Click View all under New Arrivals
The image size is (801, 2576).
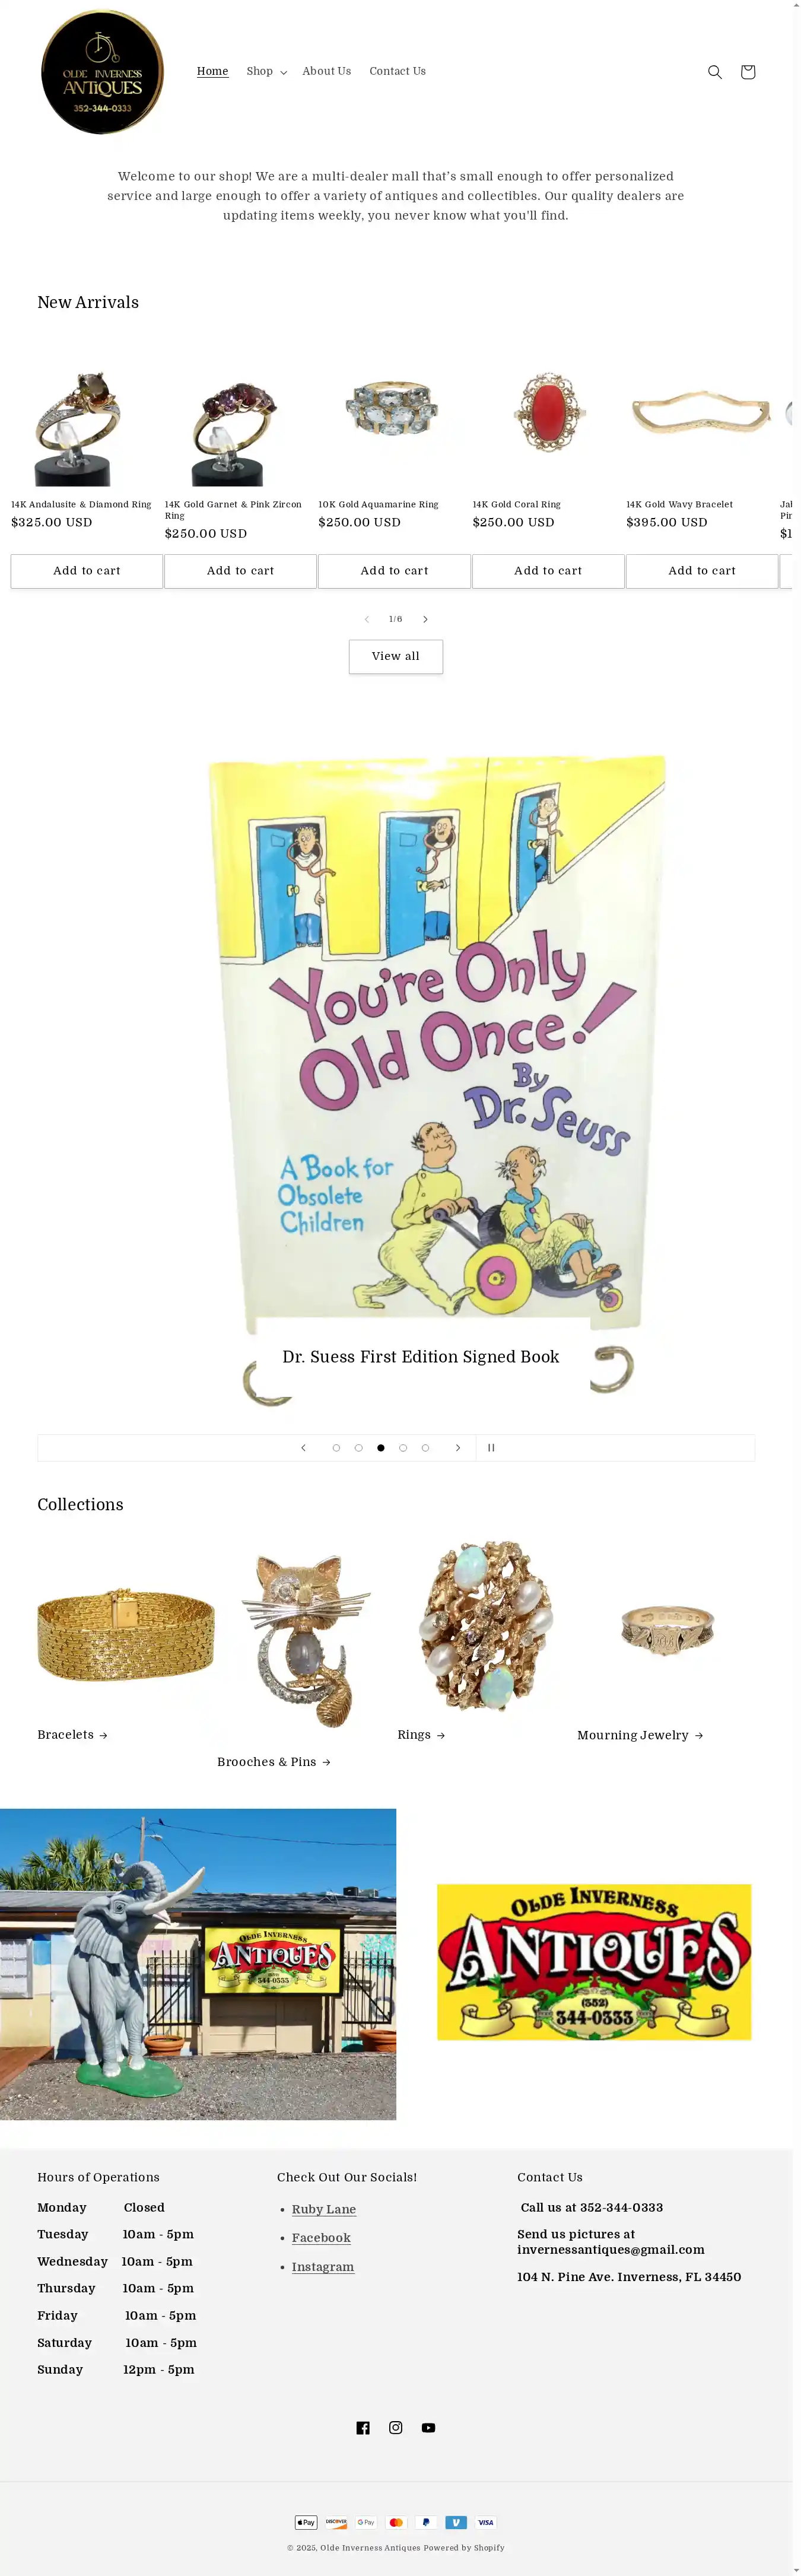[x=396, y=656]
